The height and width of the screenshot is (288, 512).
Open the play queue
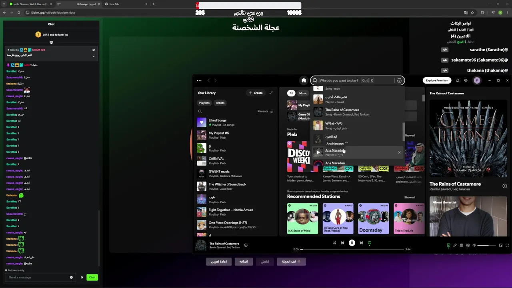(x=461, y=245)
